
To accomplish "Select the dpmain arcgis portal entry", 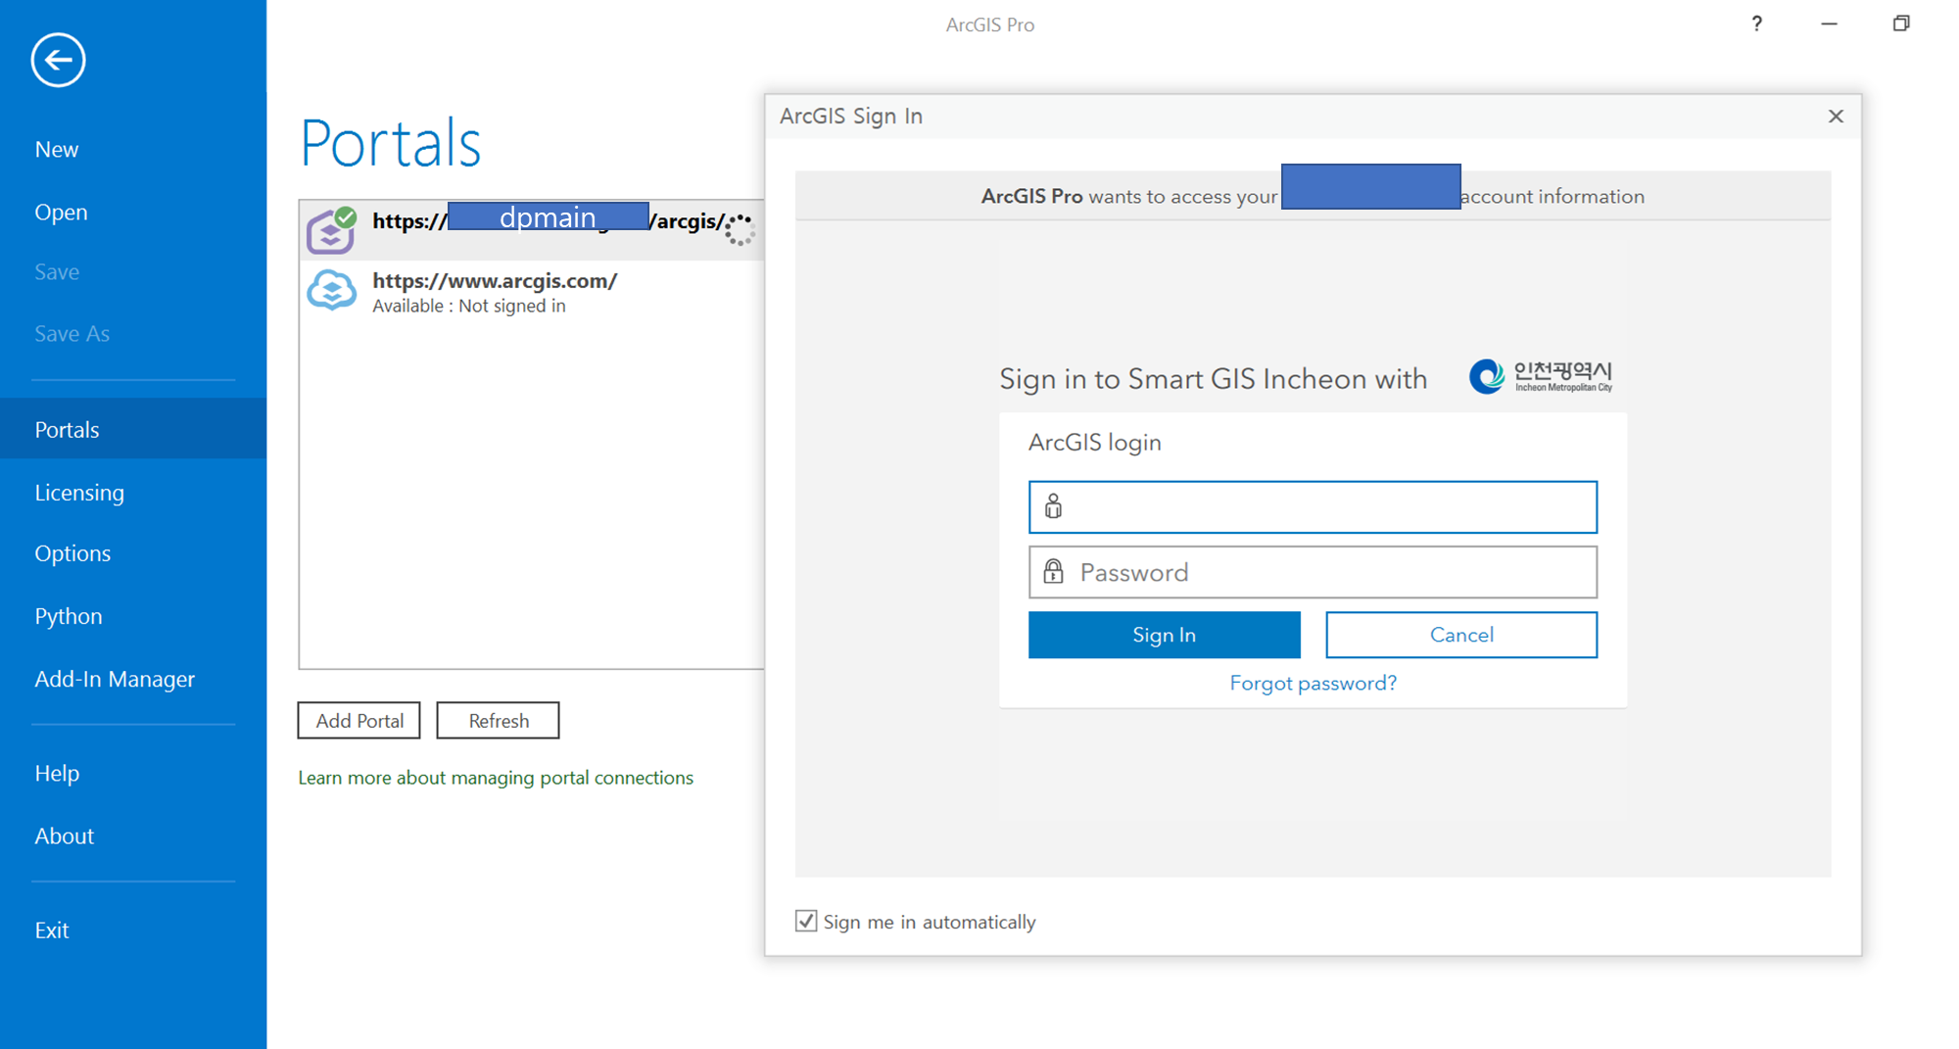I will (532, 230).
